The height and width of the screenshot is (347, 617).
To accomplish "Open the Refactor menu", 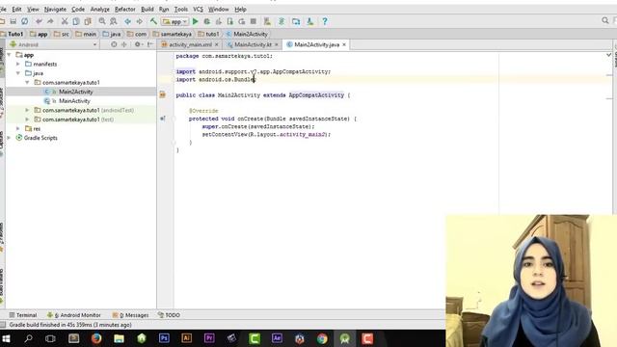I will (x=124, y=9).
